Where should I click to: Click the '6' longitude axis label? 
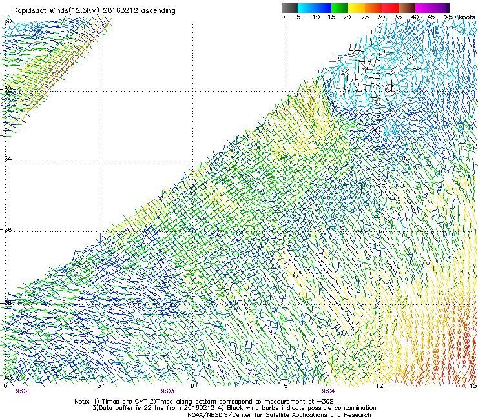(x=192, y=386)
